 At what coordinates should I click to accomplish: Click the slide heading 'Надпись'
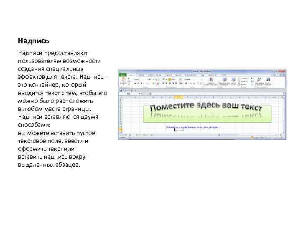33,41
